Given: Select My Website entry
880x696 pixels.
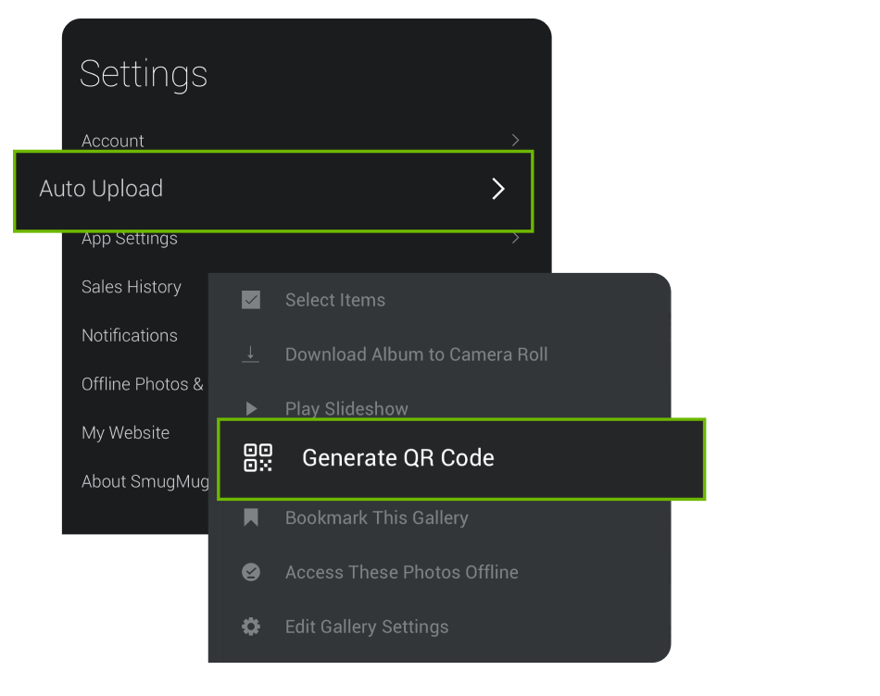Looking at the screenshot, I should [125, 432].
